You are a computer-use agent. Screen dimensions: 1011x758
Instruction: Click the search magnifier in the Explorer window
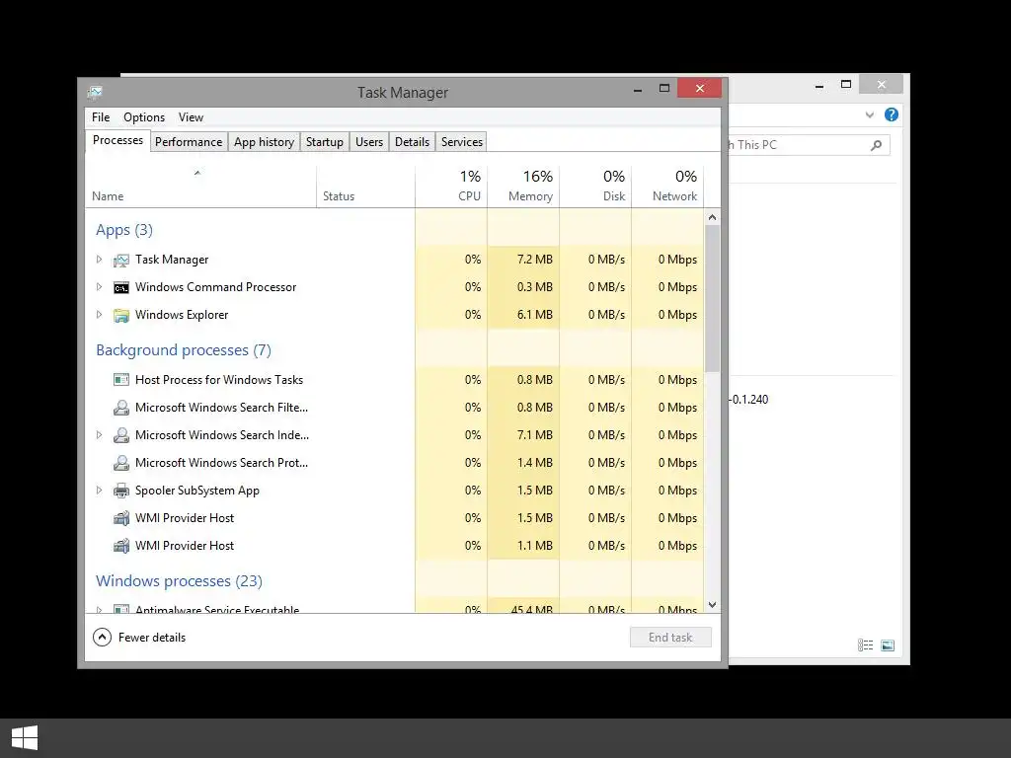(x=876, y=145)
